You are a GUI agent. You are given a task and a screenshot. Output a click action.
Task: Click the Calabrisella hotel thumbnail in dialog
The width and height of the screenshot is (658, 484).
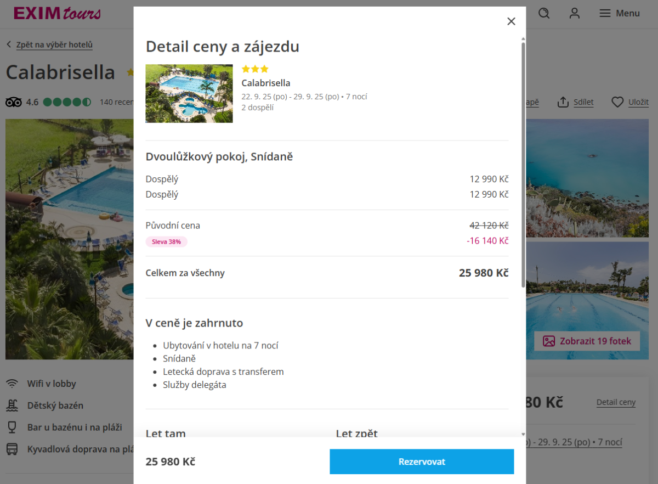click(189, 93)
